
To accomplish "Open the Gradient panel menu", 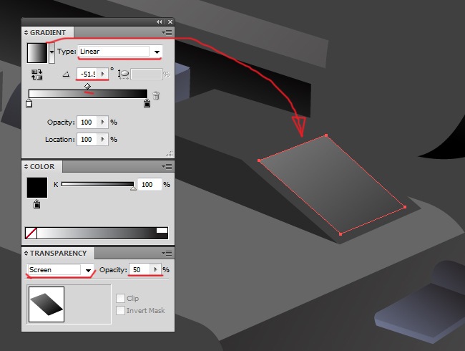I will (167, 32).
